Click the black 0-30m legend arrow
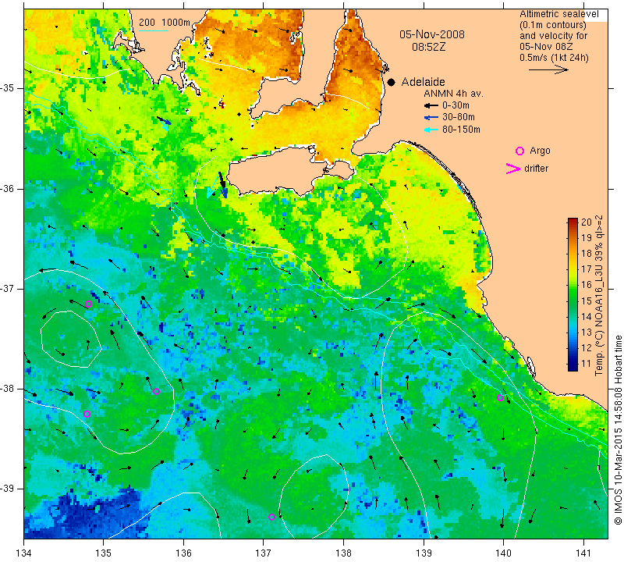 431,105
